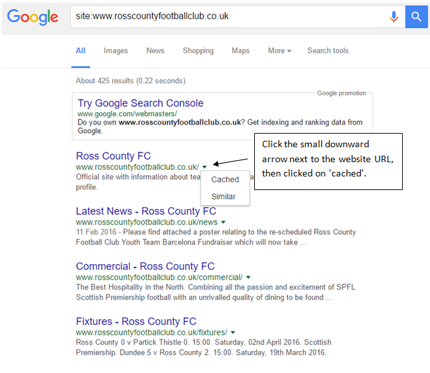430x373 pixels.
Task: Click the www.rosscountyfootballclub.co.uk/fixtures/ URL text
Action: coord(152,332)
